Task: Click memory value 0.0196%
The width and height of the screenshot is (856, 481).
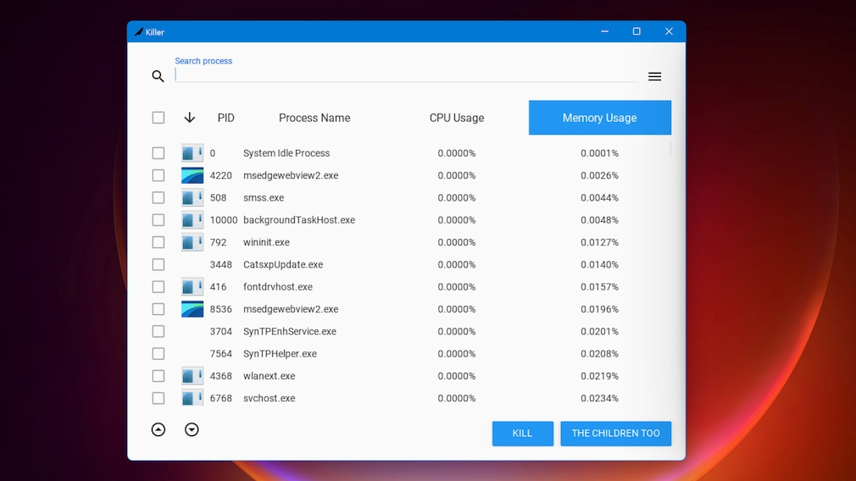Action: click(599, 309)
